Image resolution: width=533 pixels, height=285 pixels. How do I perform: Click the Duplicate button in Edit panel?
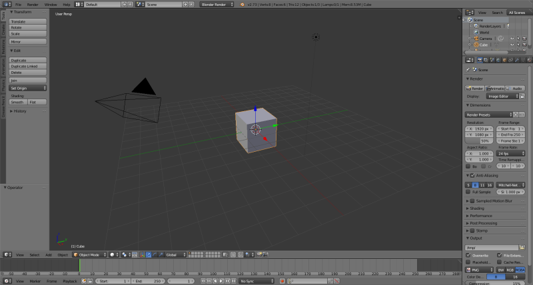(27, 60)
